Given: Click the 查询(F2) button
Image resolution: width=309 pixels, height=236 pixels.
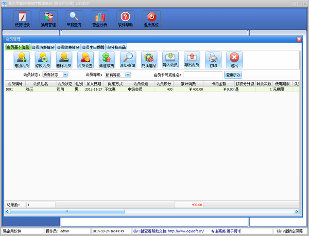Looking at the screenshot, I should tap(233, 75).
